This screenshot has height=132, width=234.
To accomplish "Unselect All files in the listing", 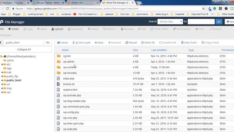I will point(167,43).
